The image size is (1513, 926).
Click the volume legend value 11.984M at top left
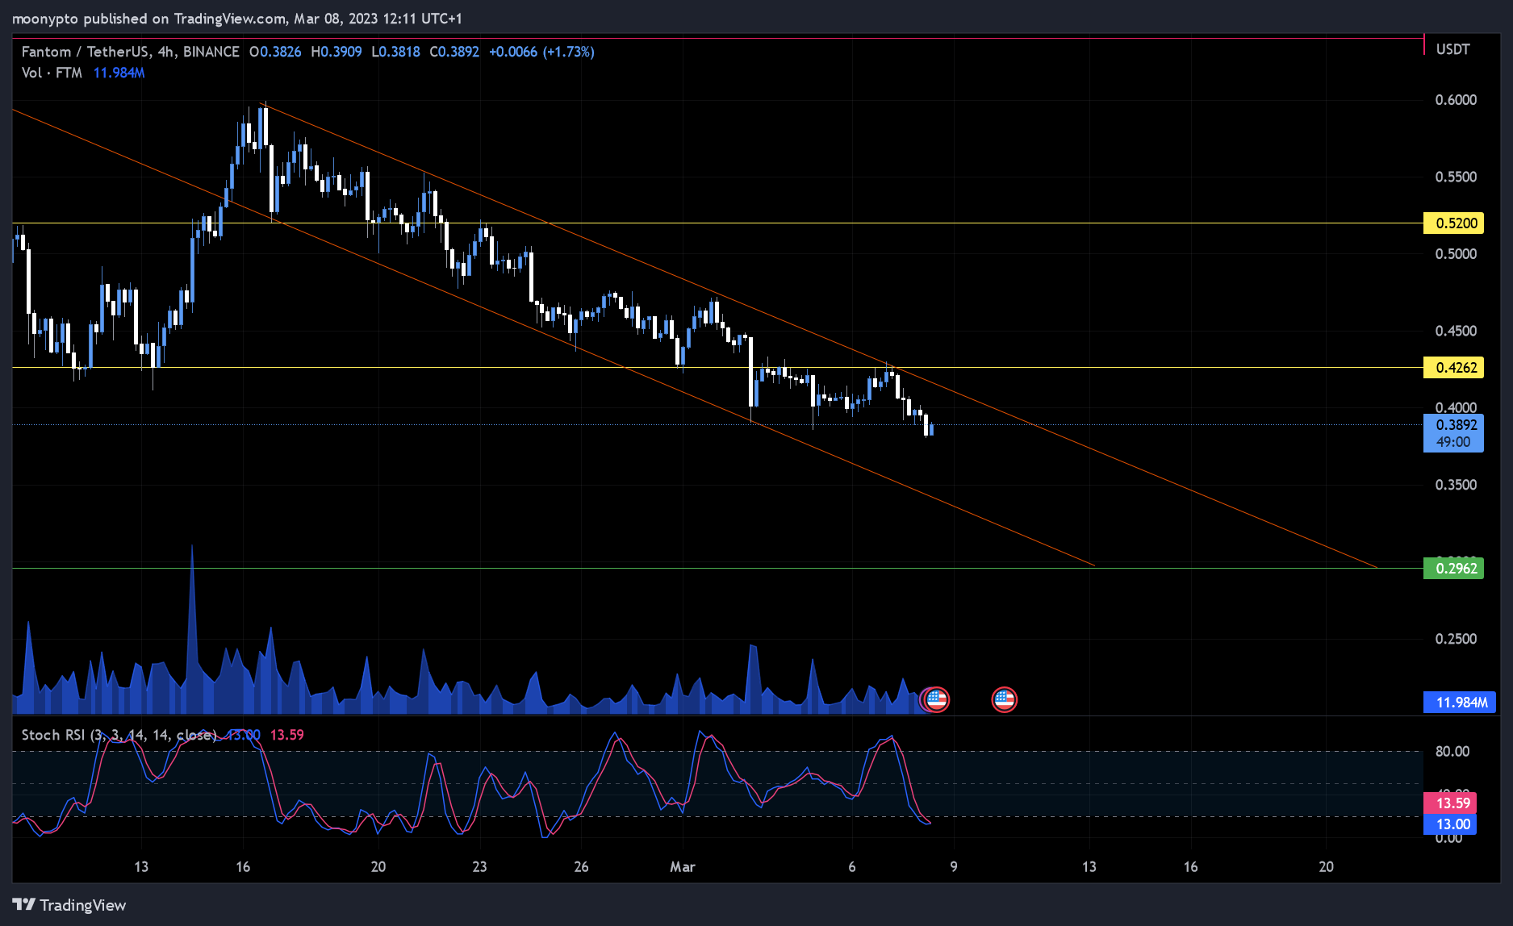119,73
